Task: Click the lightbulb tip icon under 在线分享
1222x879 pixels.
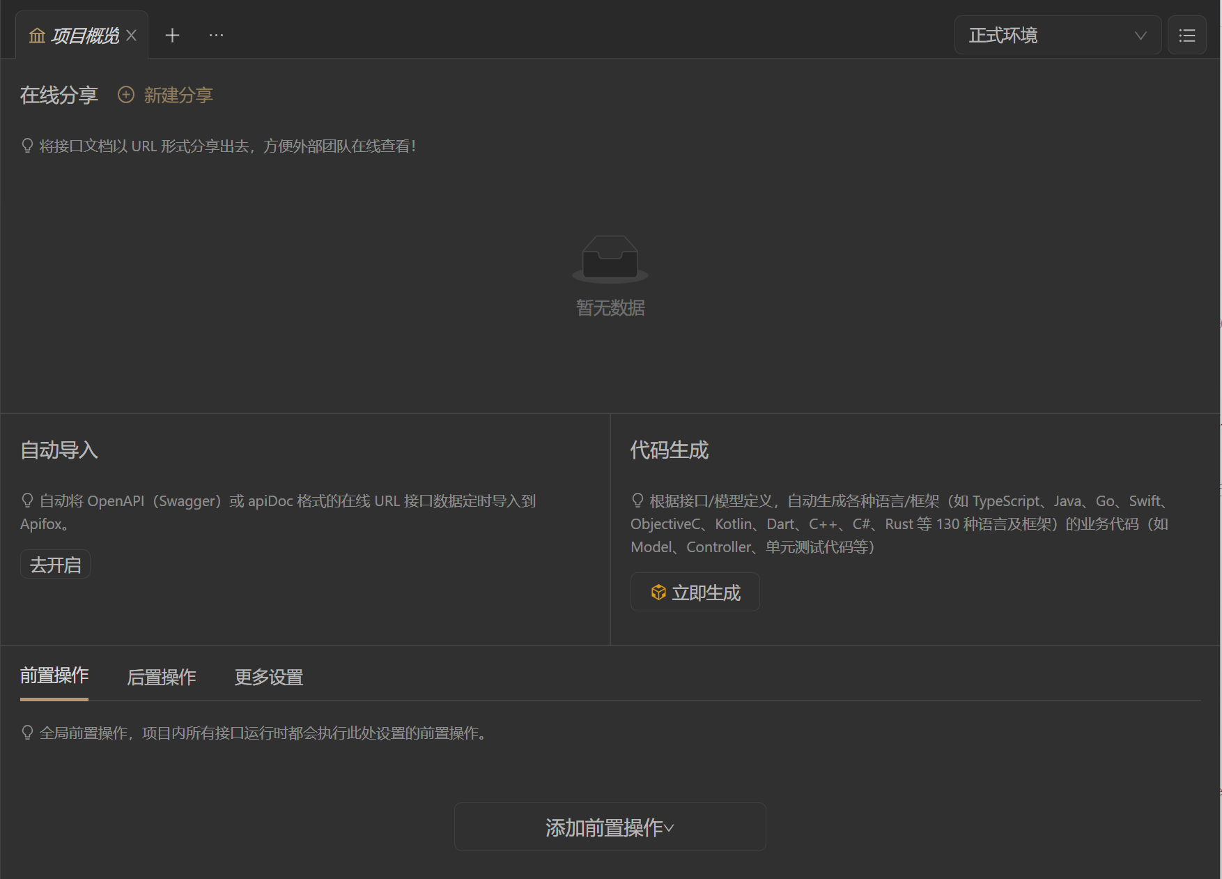Action: coord(27,146)
